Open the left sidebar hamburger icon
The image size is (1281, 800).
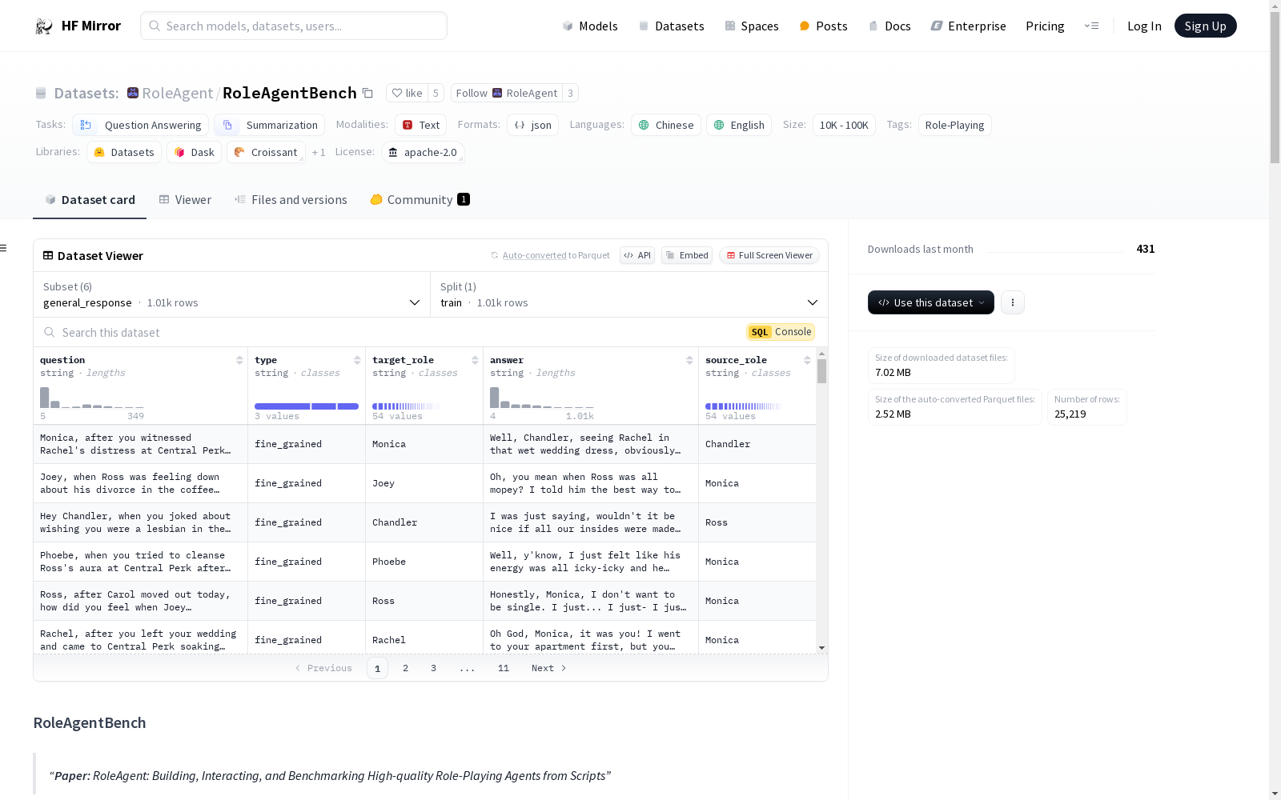click(3, 248)
